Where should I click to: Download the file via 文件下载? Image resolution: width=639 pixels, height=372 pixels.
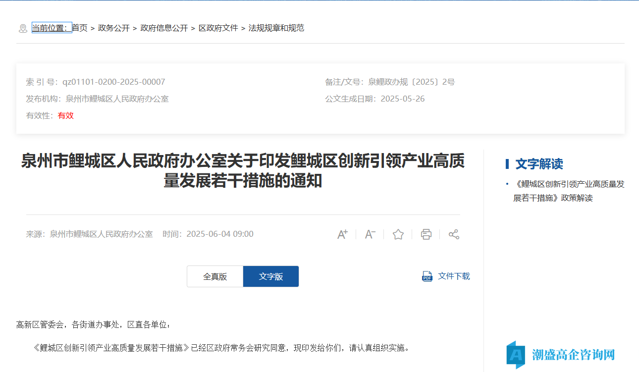(454, 276)
